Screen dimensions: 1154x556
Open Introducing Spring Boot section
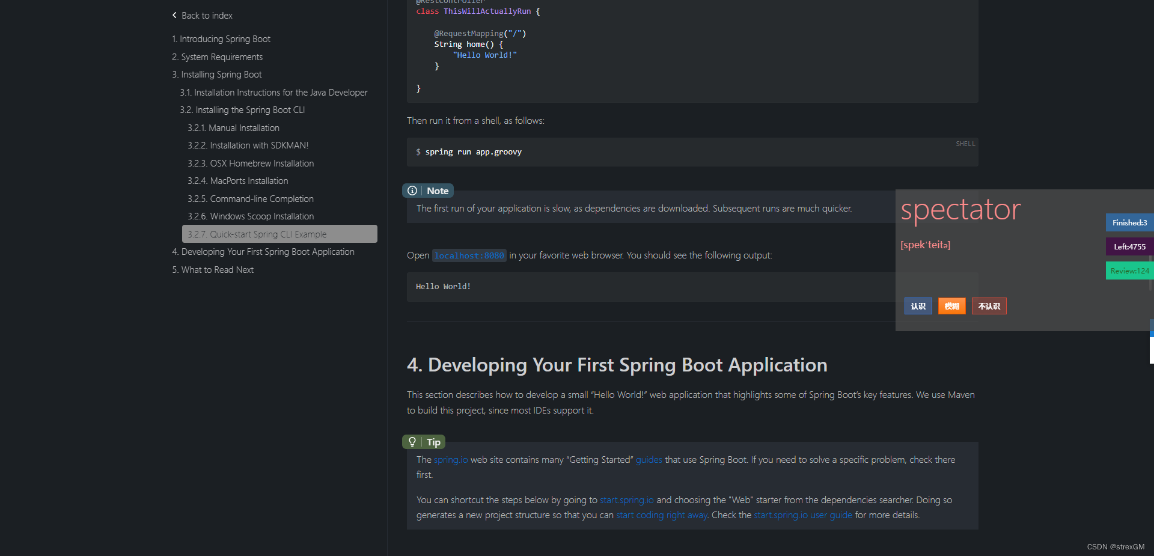(x=221, y=39)
